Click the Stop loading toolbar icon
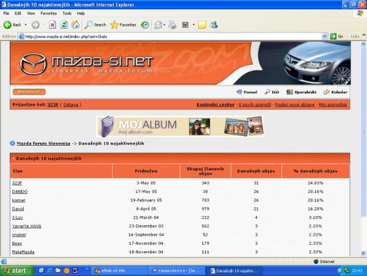The image size is (367, 276). pos(51,25)
